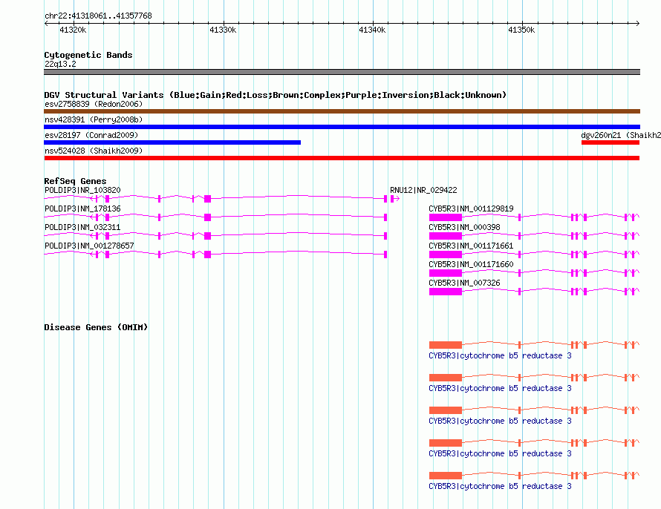Click the 41330k ruler mark

(223, 30)
